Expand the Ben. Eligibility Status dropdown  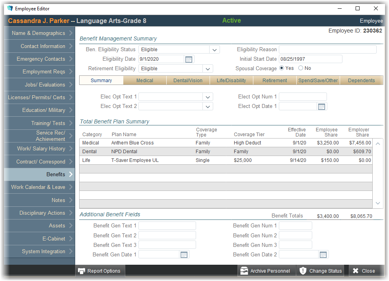click(214, 50)
